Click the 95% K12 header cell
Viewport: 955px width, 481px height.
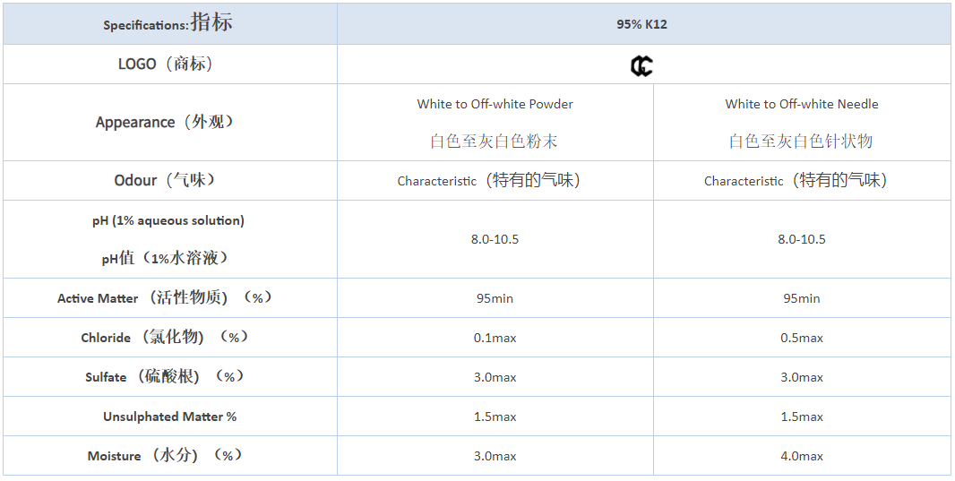(x=644, y=24)
